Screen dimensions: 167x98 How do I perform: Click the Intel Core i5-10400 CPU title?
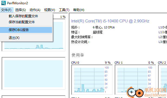coord(110,21)
